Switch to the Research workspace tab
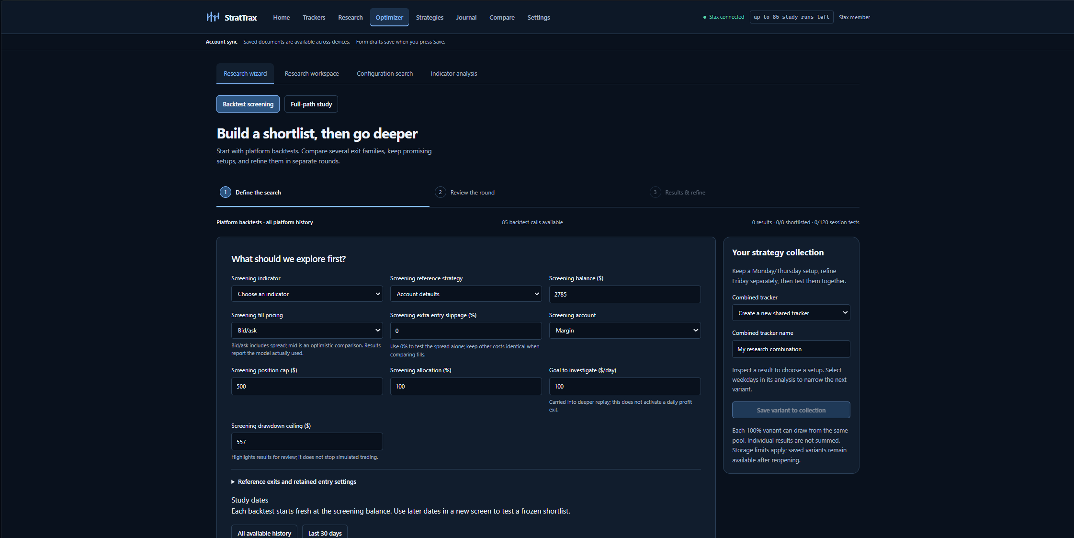The image size is (1074, 538). (x=312, y=73)
